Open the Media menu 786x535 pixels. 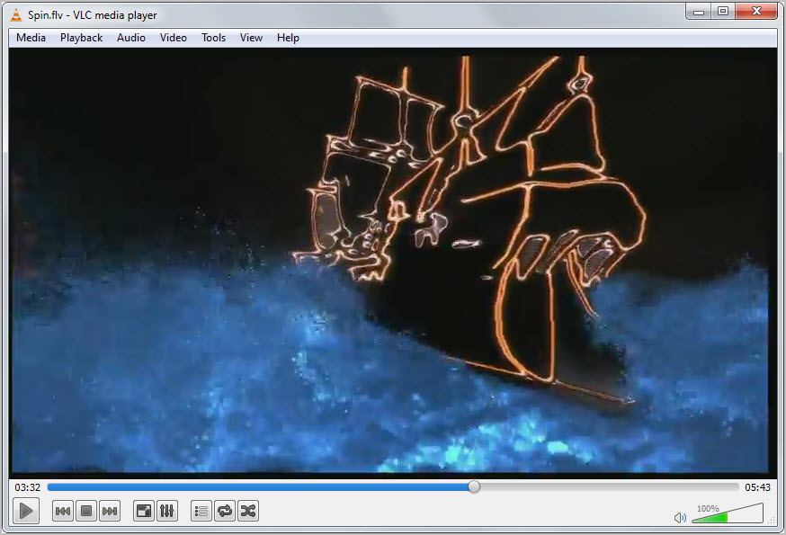(31, 38)
